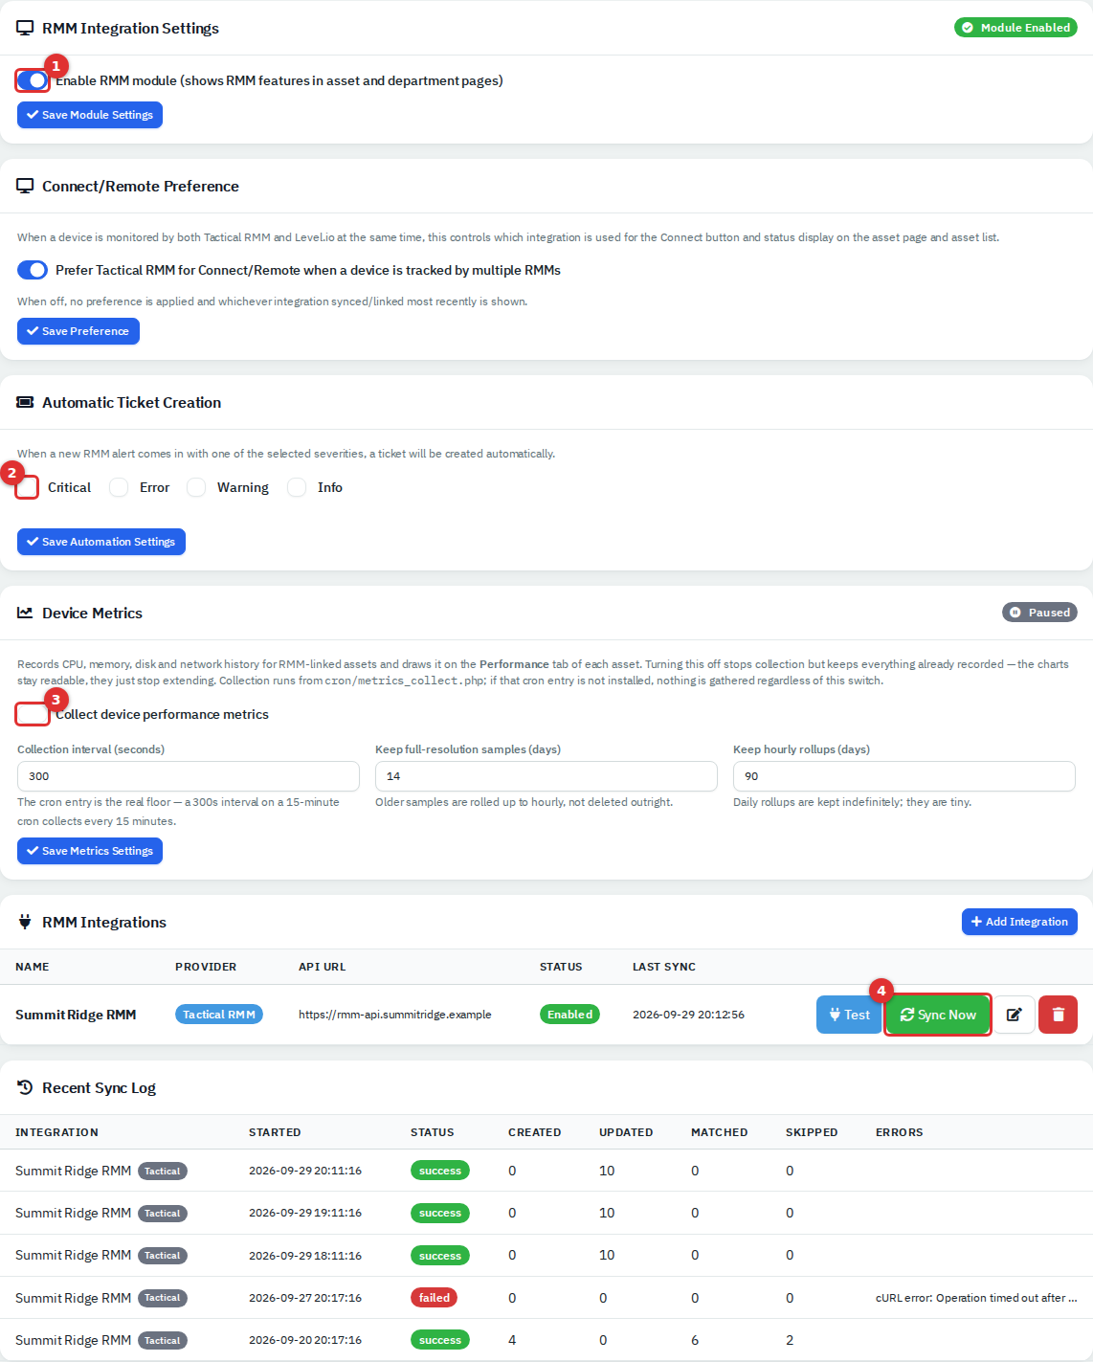Image resolution: width=1093 pixels, height=1362 pixels.
Task: Click the edit pencil icon for Summit Ridge RMM
Action: [1015, 1015]
